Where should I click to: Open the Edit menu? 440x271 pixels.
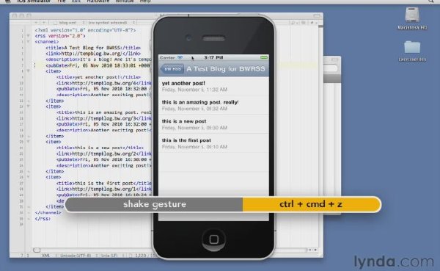[x=76, y=1]
